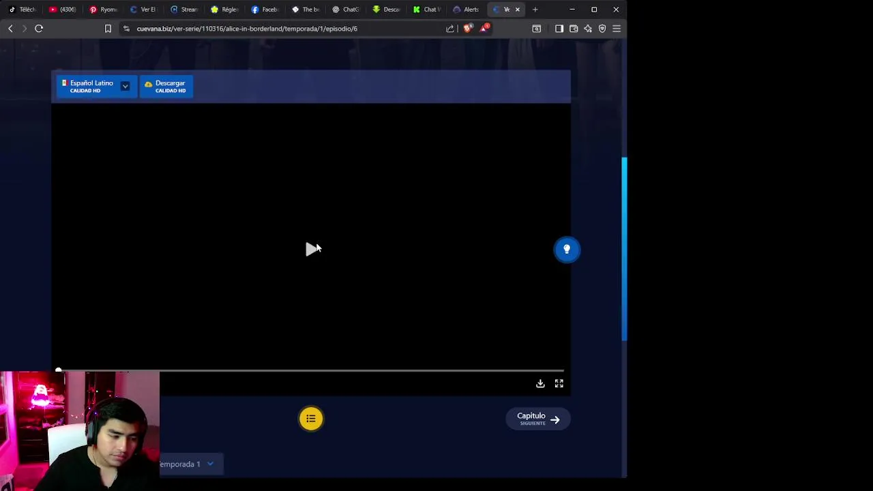873x491 pixels.
Task: Switch to the Facebook tab
Action: pyautogui.click(x=265, y=10)
